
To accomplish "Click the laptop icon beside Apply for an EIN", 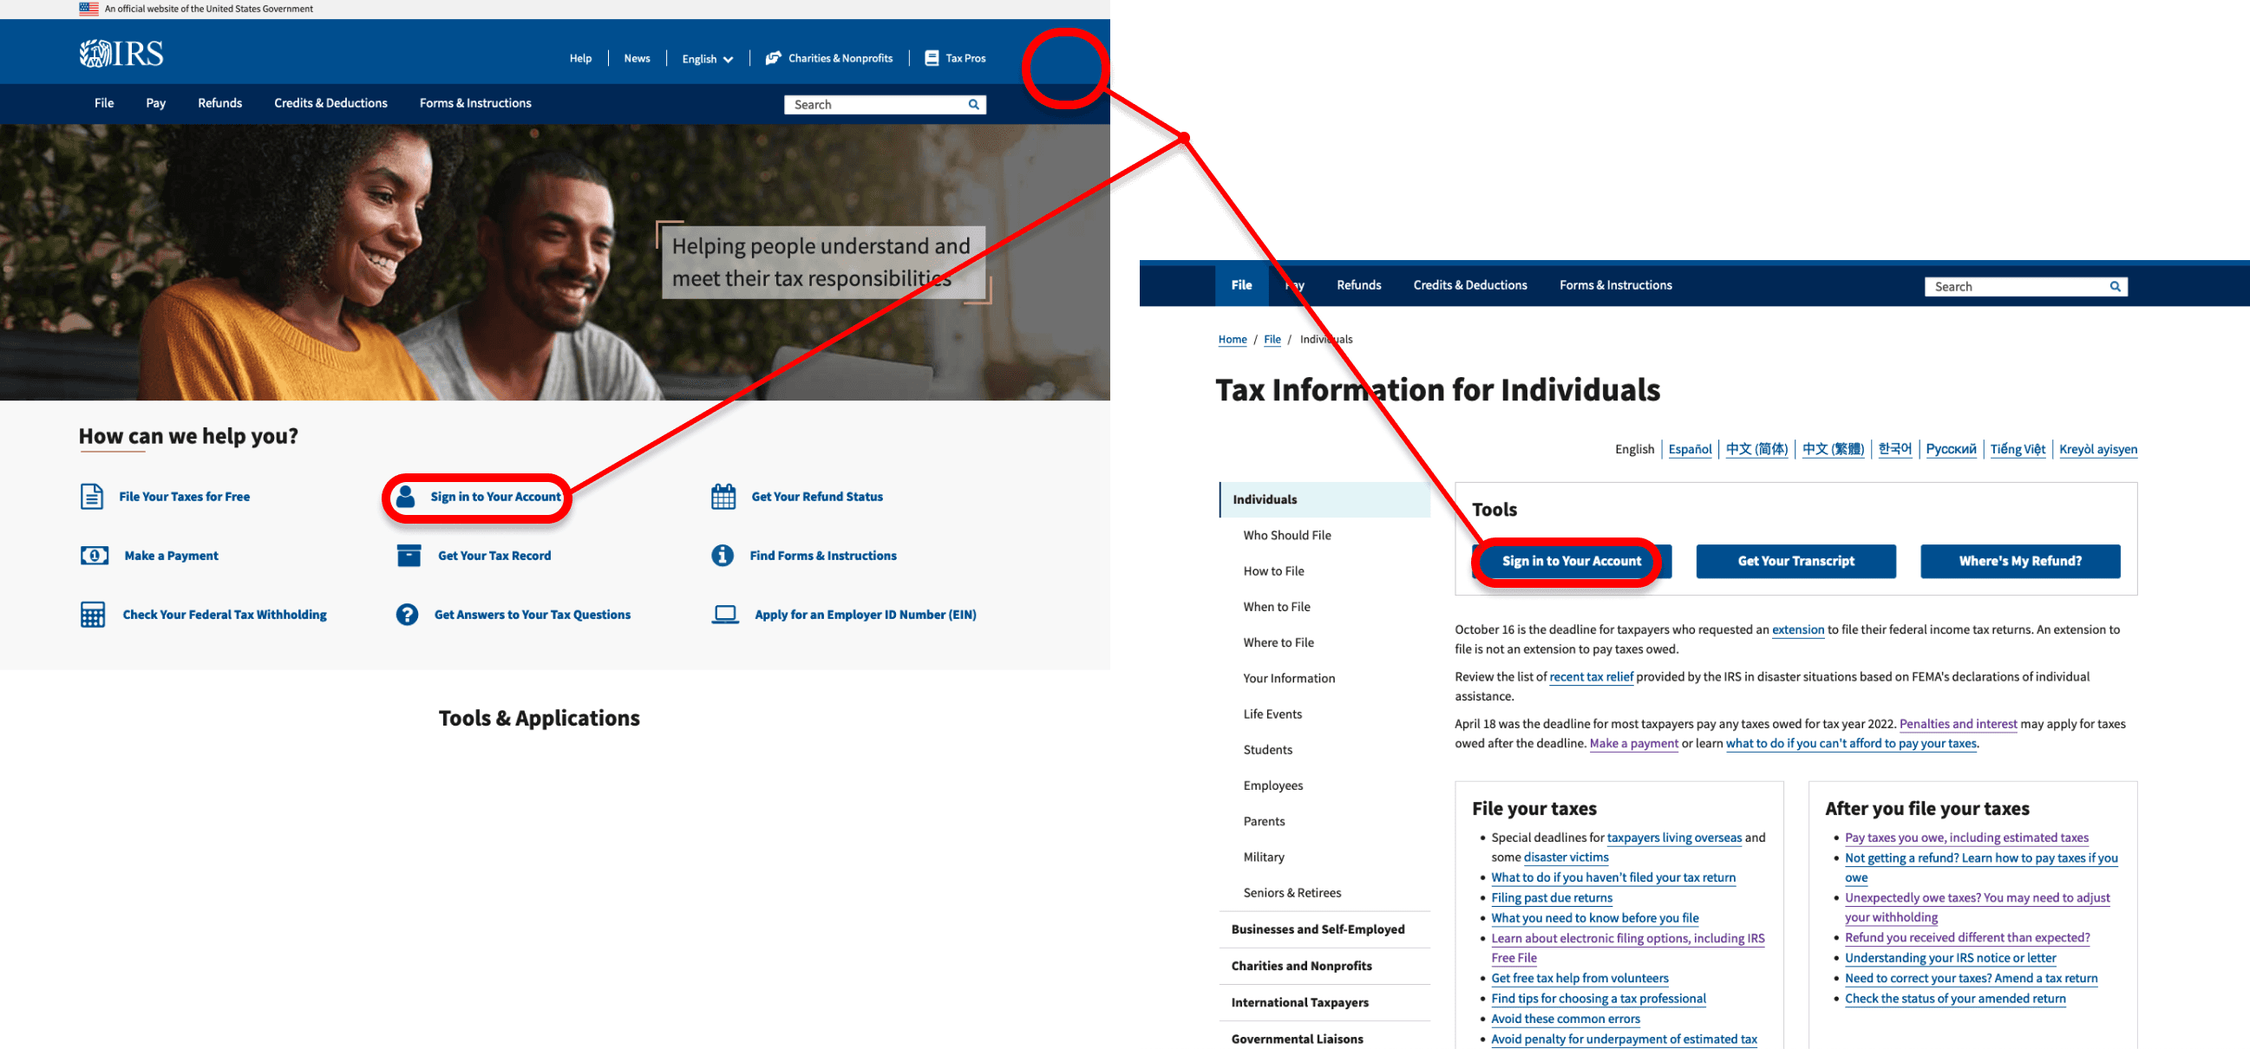I will pos(725,615).
